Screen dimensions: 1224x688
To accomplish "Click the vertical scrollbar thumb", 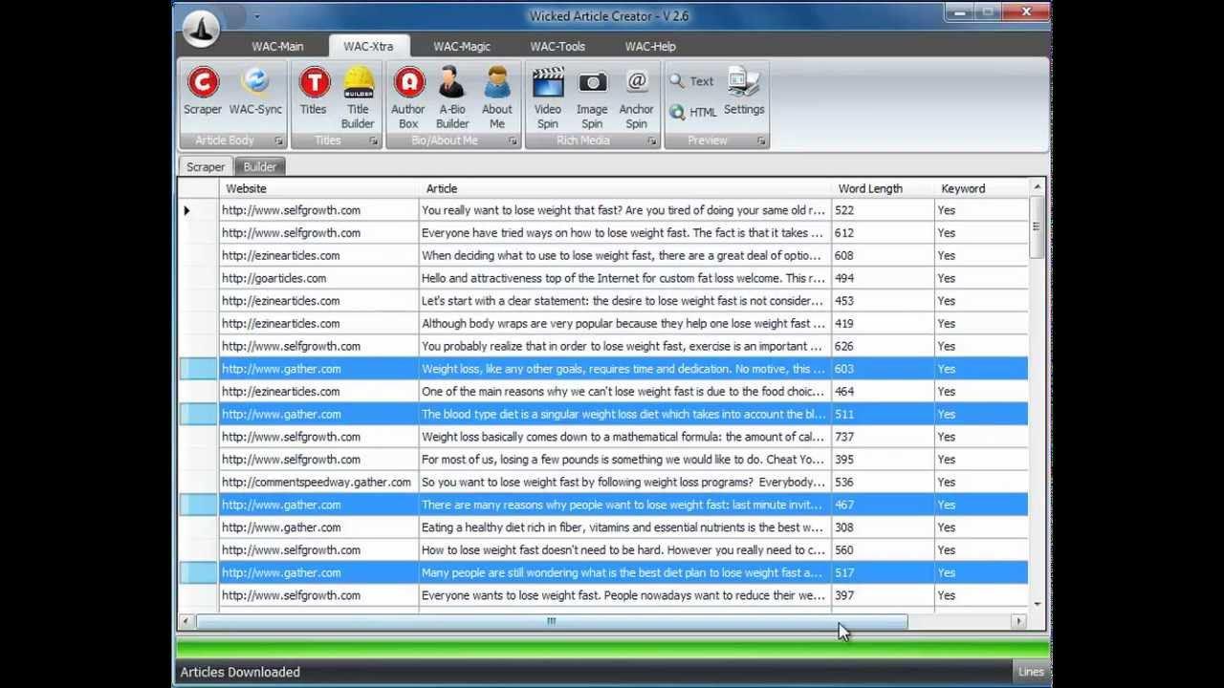I will coord(1037,227).
